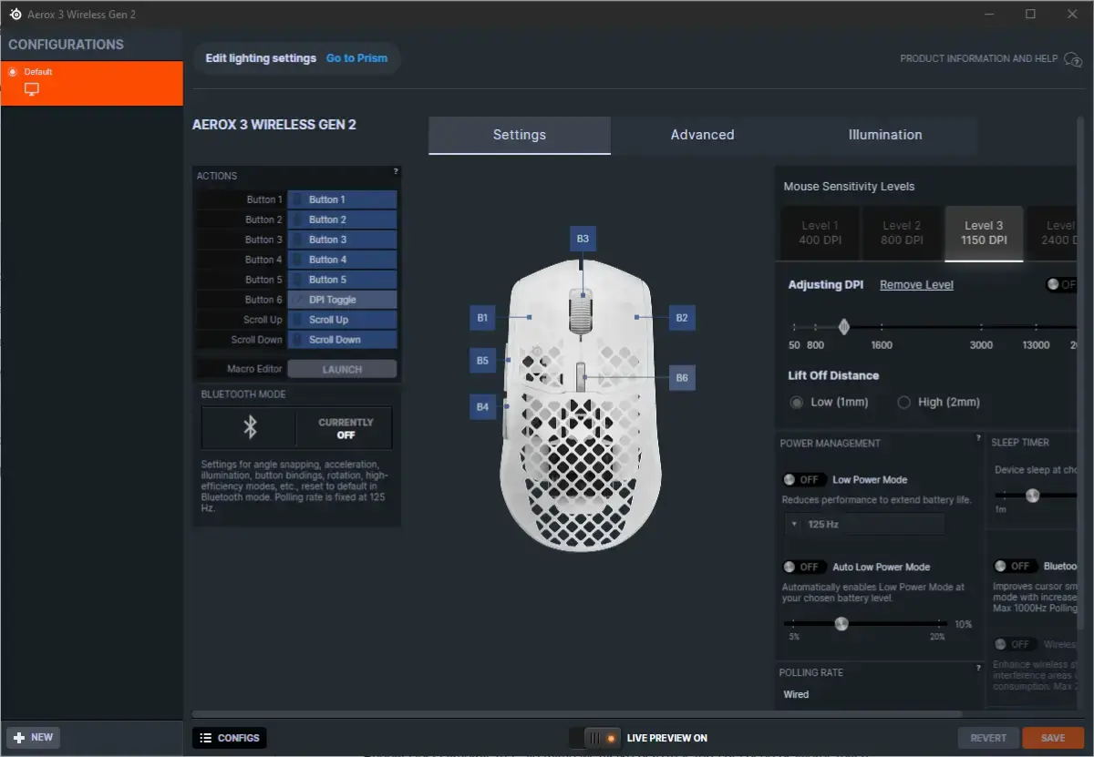Follow the Go to Prism link

(356, 58)
